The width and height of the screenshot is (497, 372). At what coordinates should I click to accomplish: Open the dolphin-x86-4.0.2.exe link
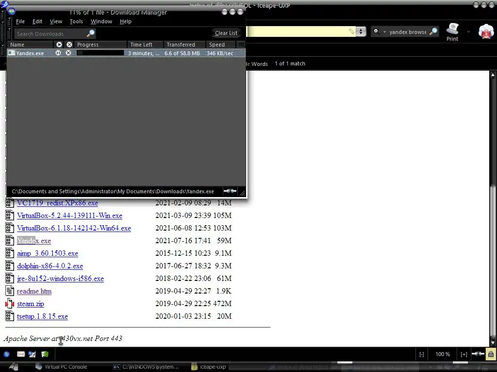[x=50, y=266]
